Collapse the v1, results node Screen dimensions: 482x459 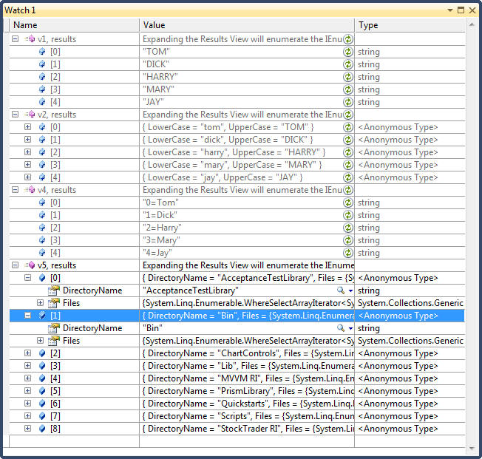(x=16, y=40)
